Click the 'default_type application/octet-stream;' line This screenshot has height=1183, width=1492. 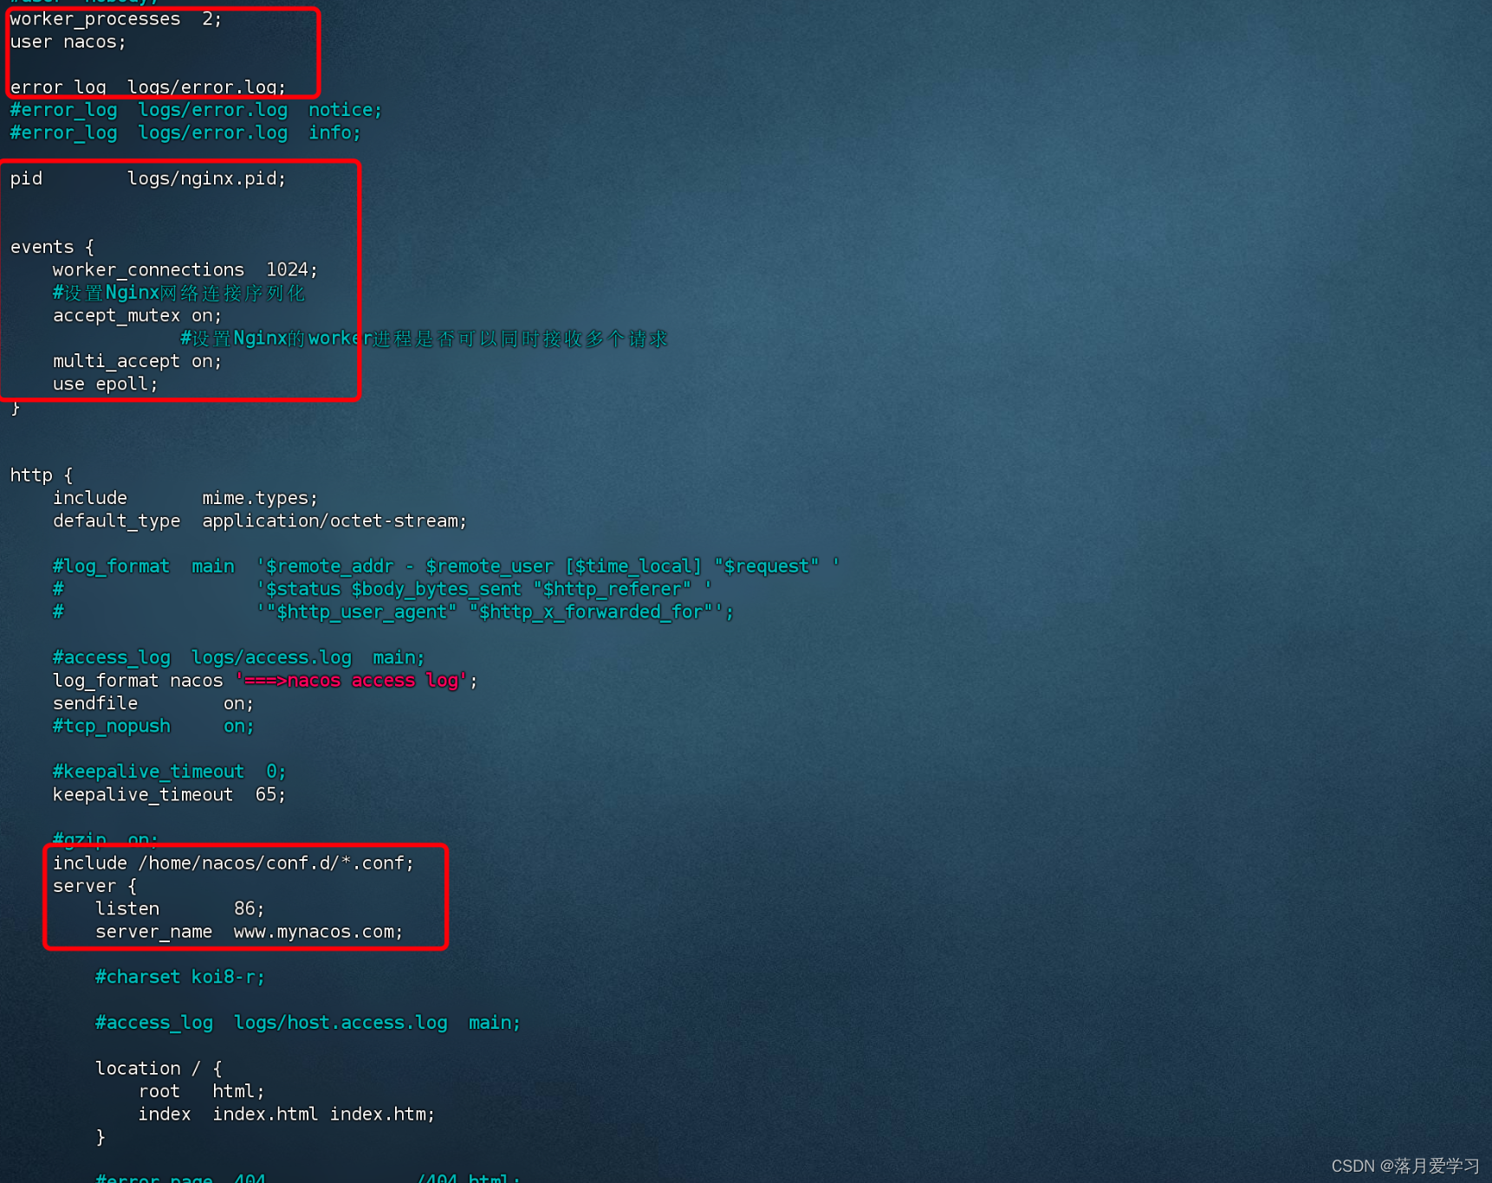[x=259, y=520]
